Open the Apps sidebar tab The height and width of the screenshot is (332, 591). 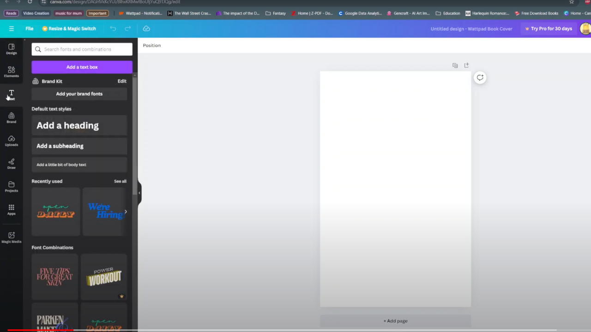point(11,210)
